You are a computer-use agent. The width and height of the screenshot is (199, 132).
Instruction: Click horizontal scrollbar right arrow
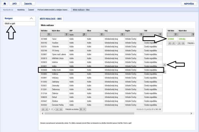coord(191,113)
